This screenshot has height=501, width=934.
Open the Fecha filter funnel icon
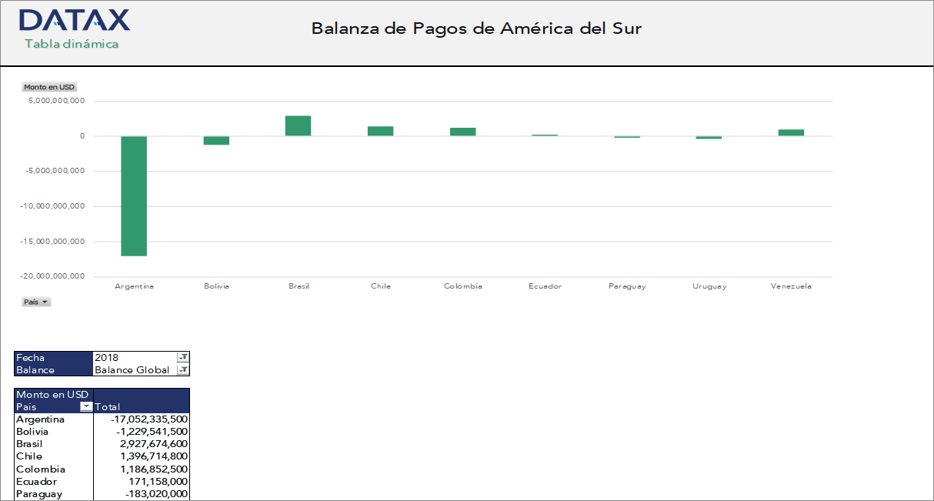pyautogui.click(x=183, y=357)
